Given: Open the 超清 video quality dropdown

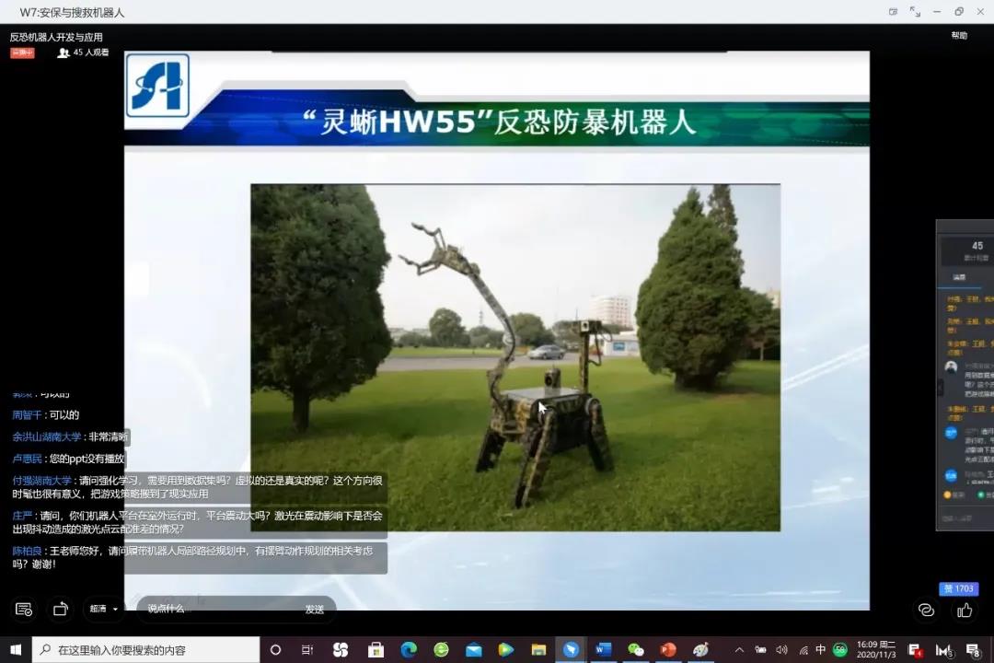Looking at the screenshot, I should pyautogui.click(x=103, y=609).
